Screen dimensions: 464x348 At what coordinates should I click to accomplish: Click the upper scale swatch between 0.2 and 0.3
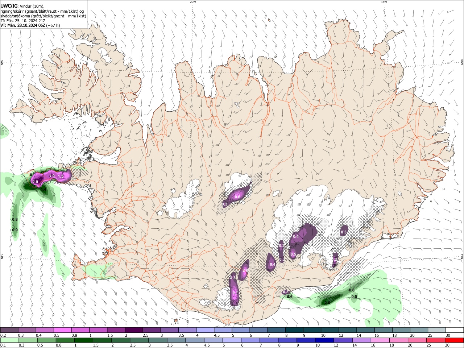[9, 330]
